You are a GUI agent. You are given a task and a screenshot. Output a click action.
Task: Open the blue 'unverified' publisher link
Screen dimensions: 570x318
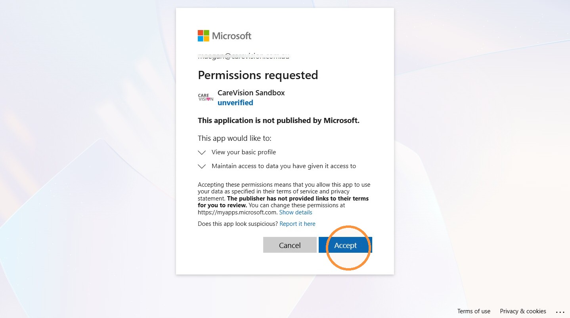(235, 103)
